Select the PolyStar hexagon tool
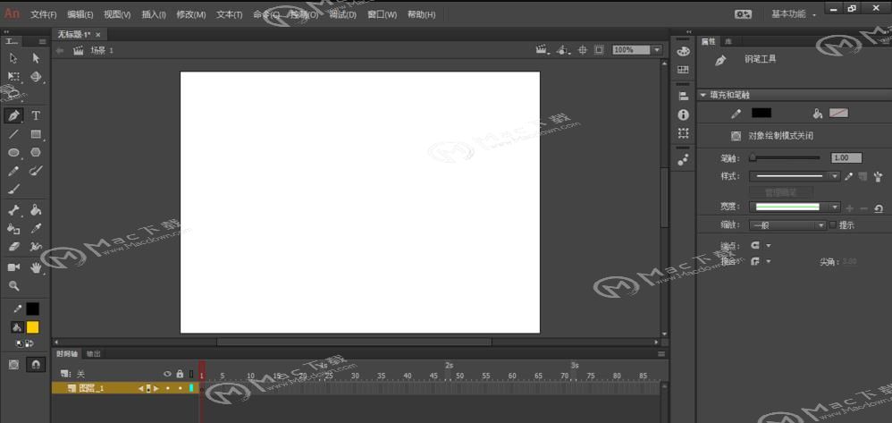 point(36,153)
